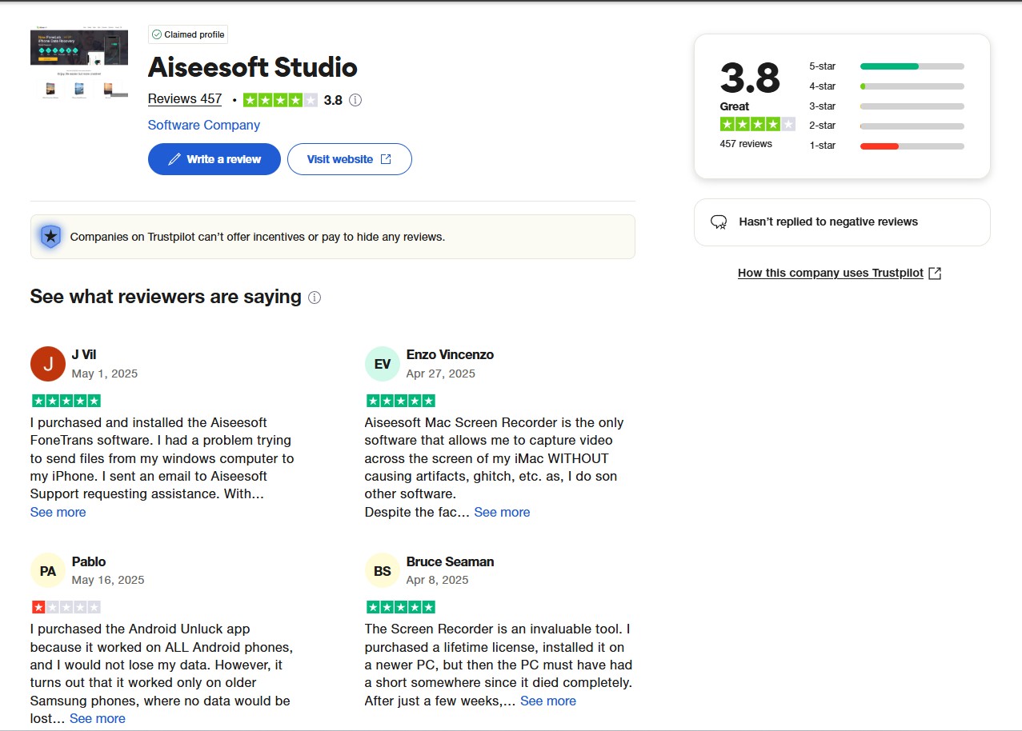
Task: Click the one-star rating on Pablo's review
Action: pyautogui.click(x=66, y=607)
